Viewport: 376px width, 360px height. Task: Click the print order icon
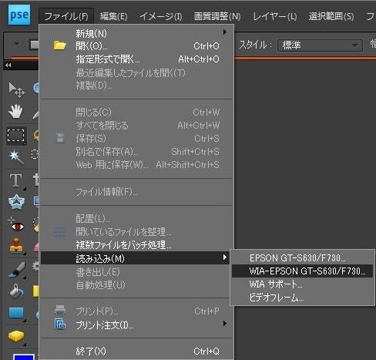pyautogui.click(x=60, y=324)
